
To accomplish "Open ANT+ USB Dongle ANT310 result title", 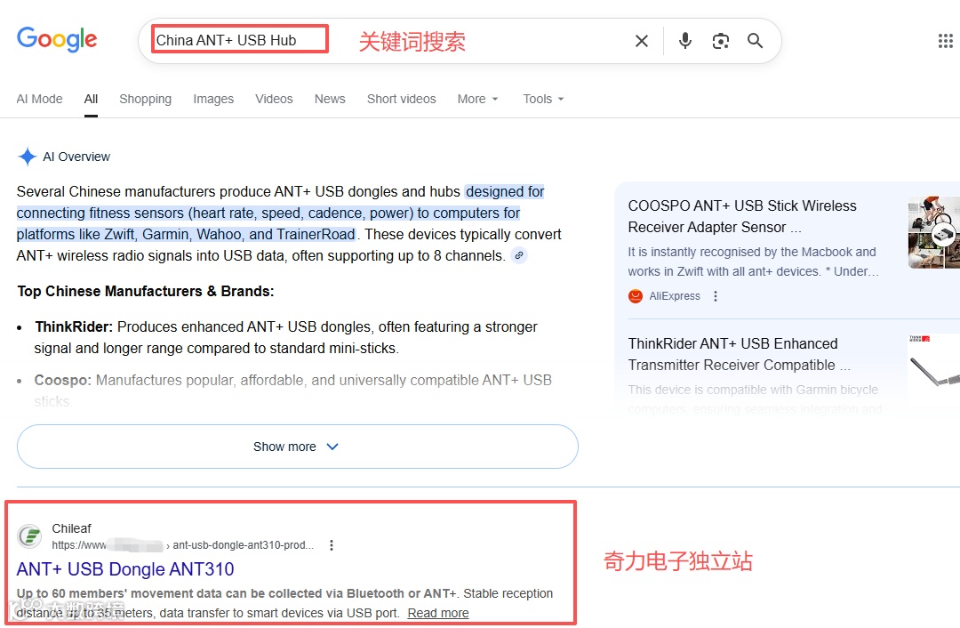I will [x=125, y=569].
